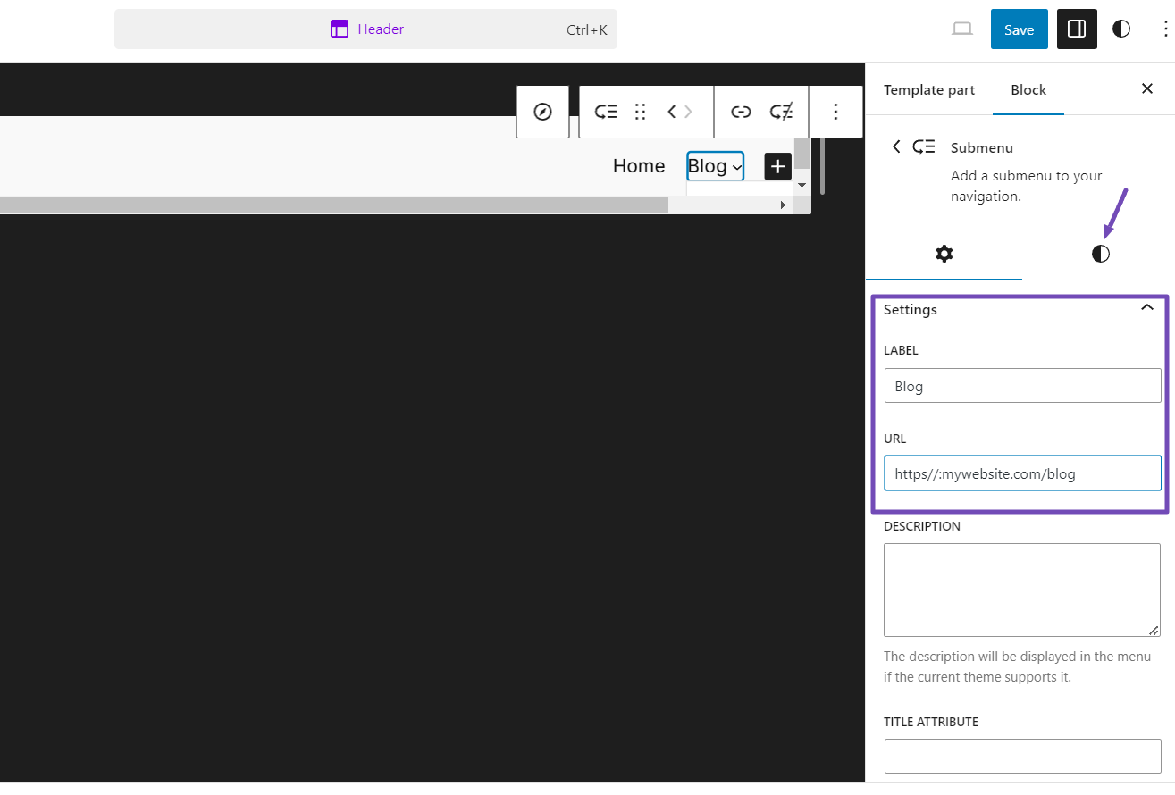Click the compass navigation block icon

(x=542, y=112)
